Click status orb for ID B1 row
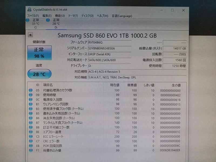 [x=31, y=104]
